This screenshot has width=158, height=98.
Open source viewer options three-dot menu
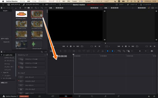(101, 8)
